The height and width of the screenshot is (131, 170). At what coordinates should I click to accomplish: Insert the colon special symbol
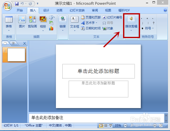point(148,23)
